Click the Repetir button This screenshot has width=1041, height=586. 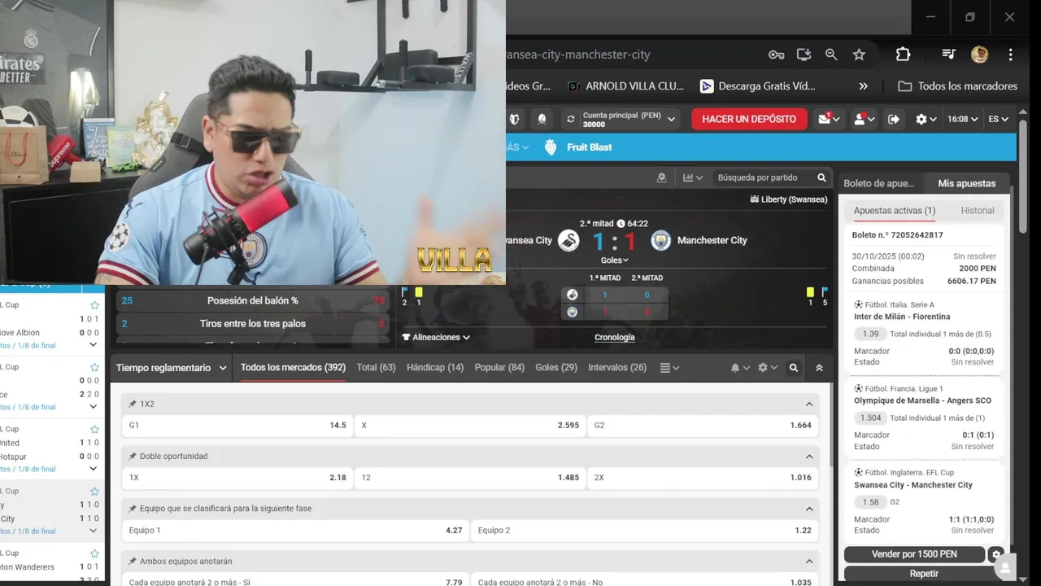click(924, 574)
